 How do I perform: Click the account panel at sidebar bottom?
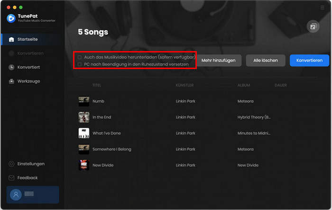click(33, 194)
